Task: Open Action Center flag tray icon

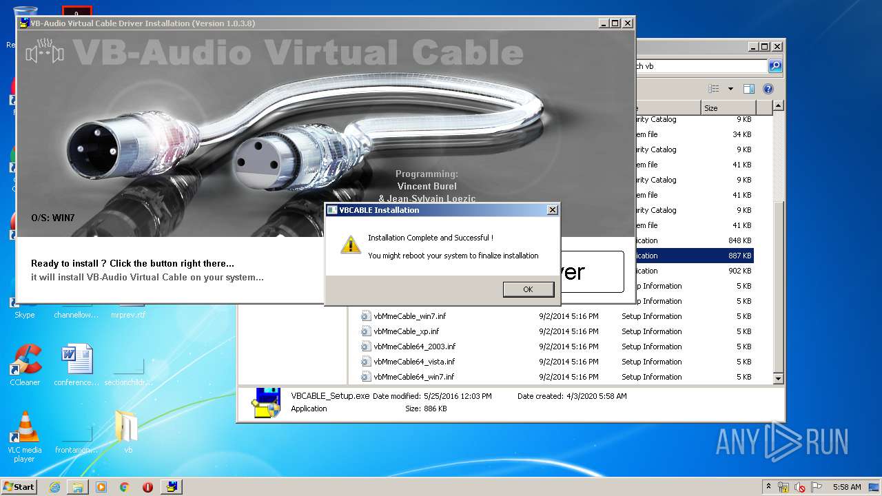Action: pos(817,487)
